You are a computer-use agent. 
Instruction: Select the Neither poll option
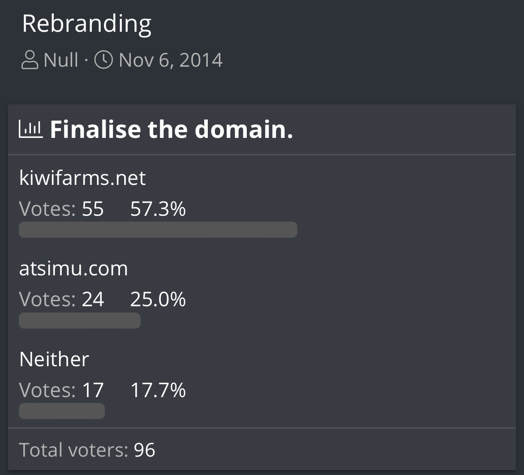[54, 359]
